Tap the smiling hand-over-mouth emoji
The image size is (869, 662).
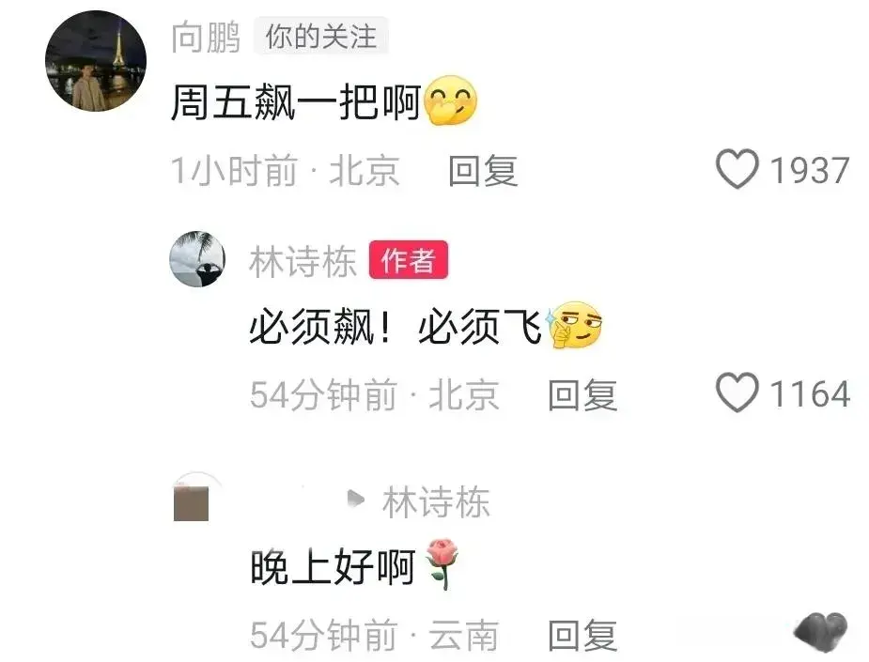[450, 100]
